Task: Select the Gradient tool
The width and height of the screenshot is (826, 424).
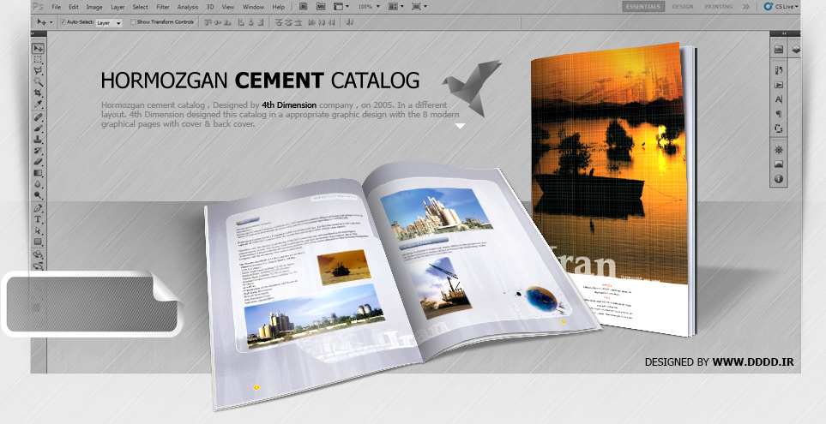Action: [x=38, y=172]
